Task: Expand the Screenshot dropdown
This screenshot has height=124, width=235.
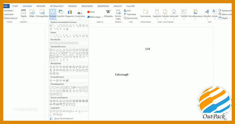Action: (80, 19)
